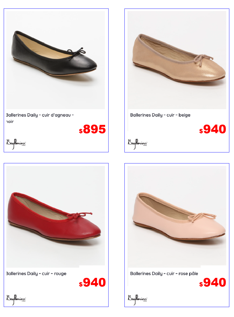Open the pale pink ballerina shoe image

[177, 216]
